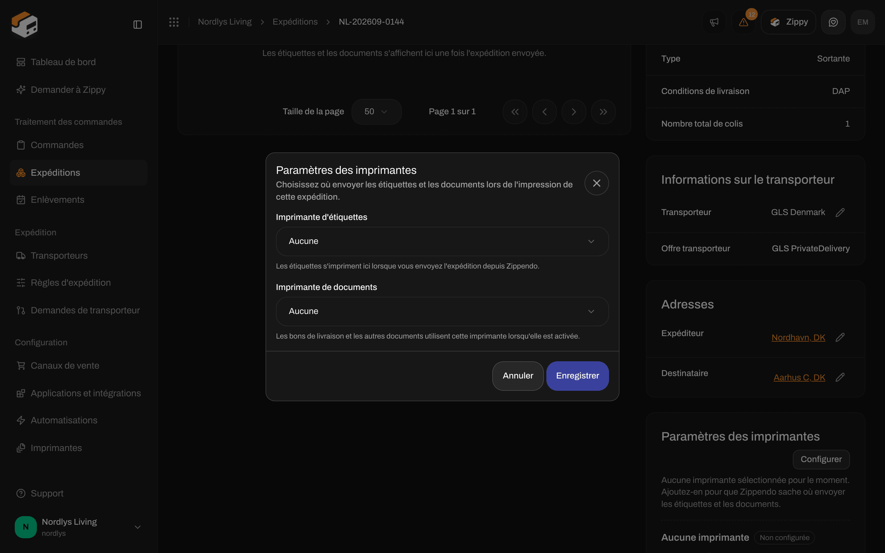Open Demandes de transporteur in sidebar
Viewport: 885px width, 553px height.
click(x=79, y=311)
